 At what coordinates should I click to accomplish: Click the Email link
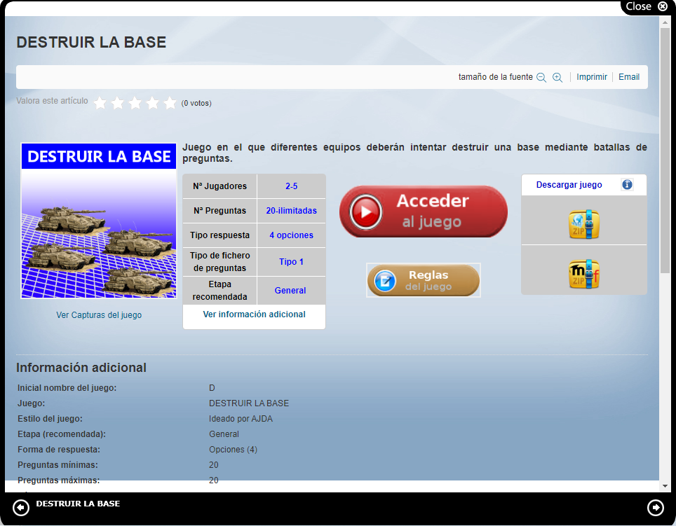click(628, 77)
